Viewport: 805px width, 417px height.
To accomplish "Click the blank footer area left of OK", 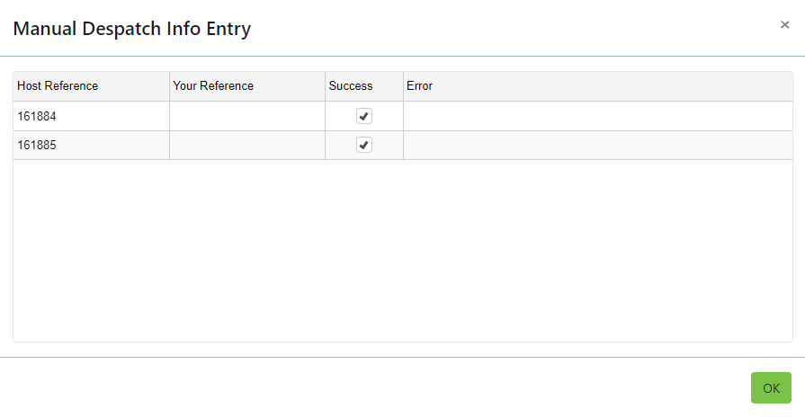I will point(375,387).
